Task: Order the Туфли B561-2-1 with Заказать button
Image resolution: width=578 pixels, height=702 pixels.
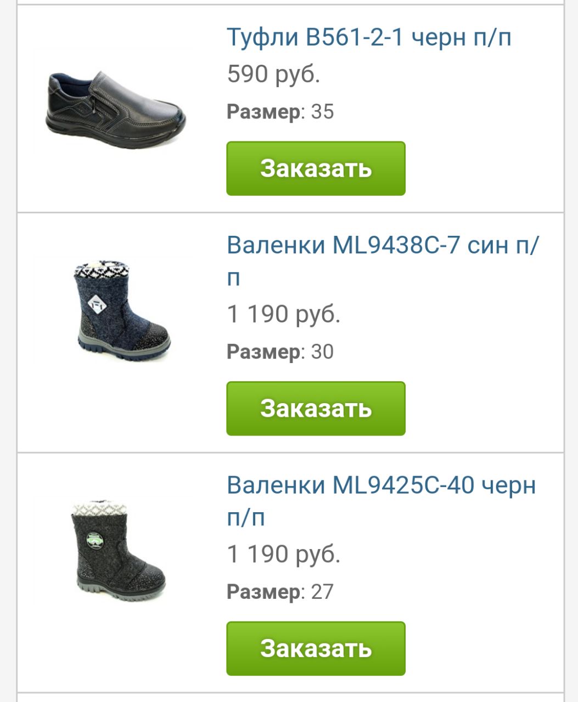Action: 316,168
